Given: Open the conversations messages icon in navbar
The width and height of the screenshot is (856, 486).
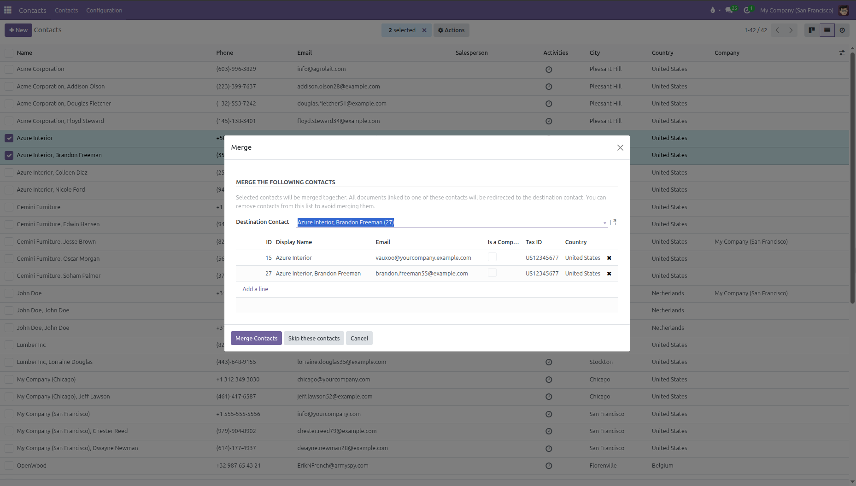Looking at the screenshot, I should (x=729, y=10).
